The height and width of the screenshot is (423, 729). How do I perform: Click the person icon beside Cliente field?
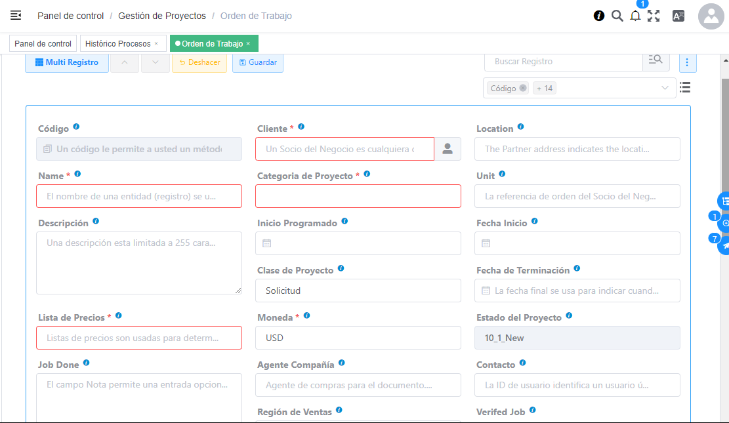[x=448, y=149]
